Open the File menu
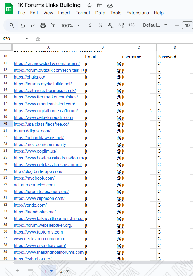Screen dimensions: 193x276 (21, 13)
